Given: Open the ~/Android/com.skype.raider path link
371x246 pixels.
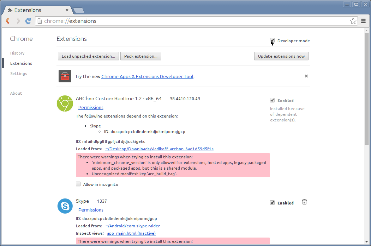Looking at the screenshot, I should 132,226.
